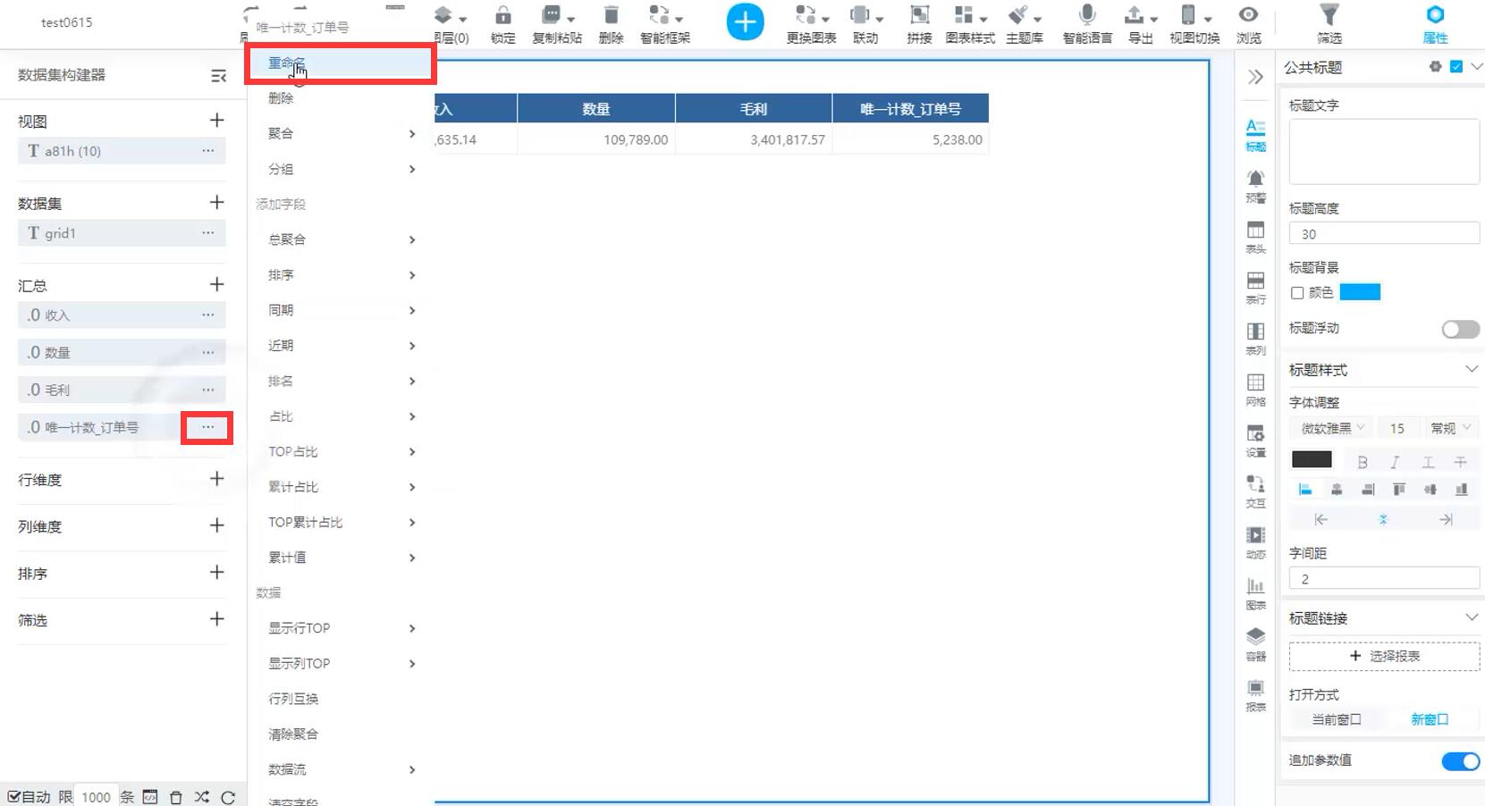
Task: Open options for grid1 dataset
Action: point(207,233)
